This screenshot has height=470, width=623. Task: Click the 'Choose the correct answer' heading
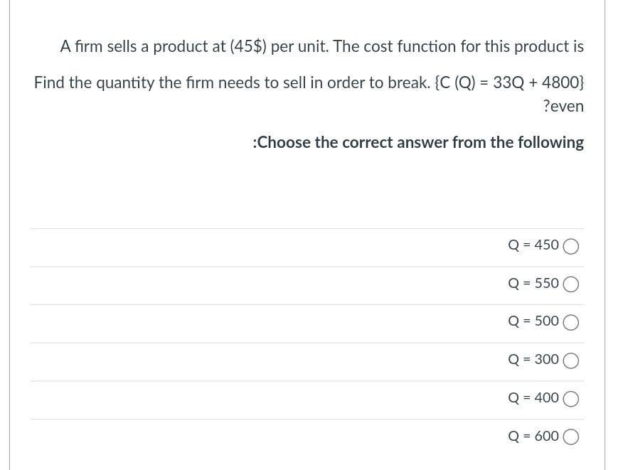[418, 142]
